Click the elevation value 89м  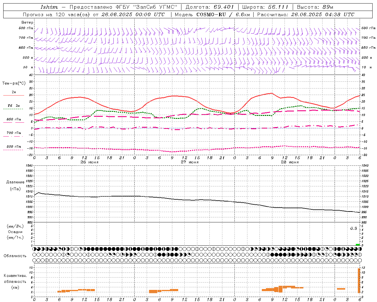(x=328, y=7)
